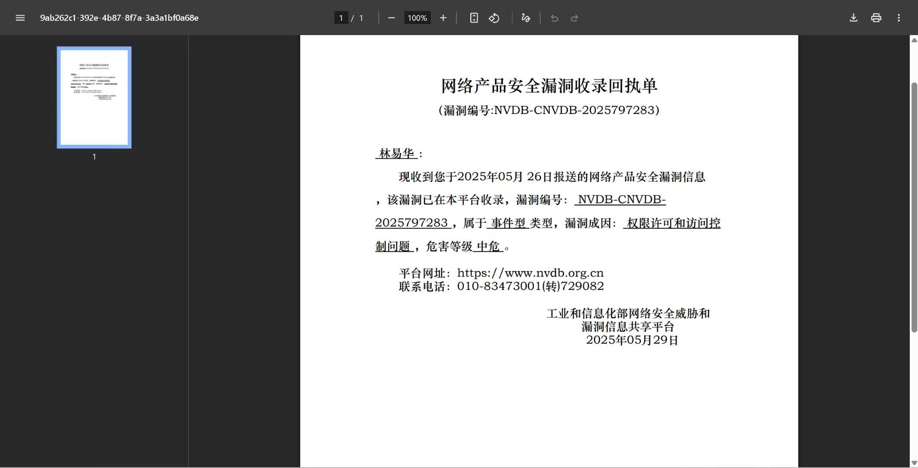Click the underlined NVDB-CNVDB- vulnerability number

click(x=621, y=199)
